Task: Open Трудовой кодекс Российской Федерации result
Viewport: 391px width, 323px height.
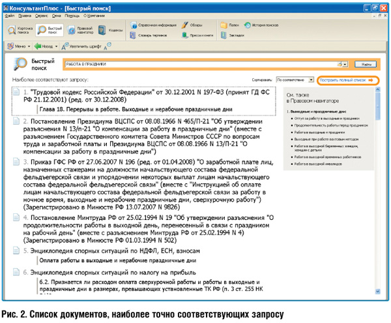Action: pos(147,96)
